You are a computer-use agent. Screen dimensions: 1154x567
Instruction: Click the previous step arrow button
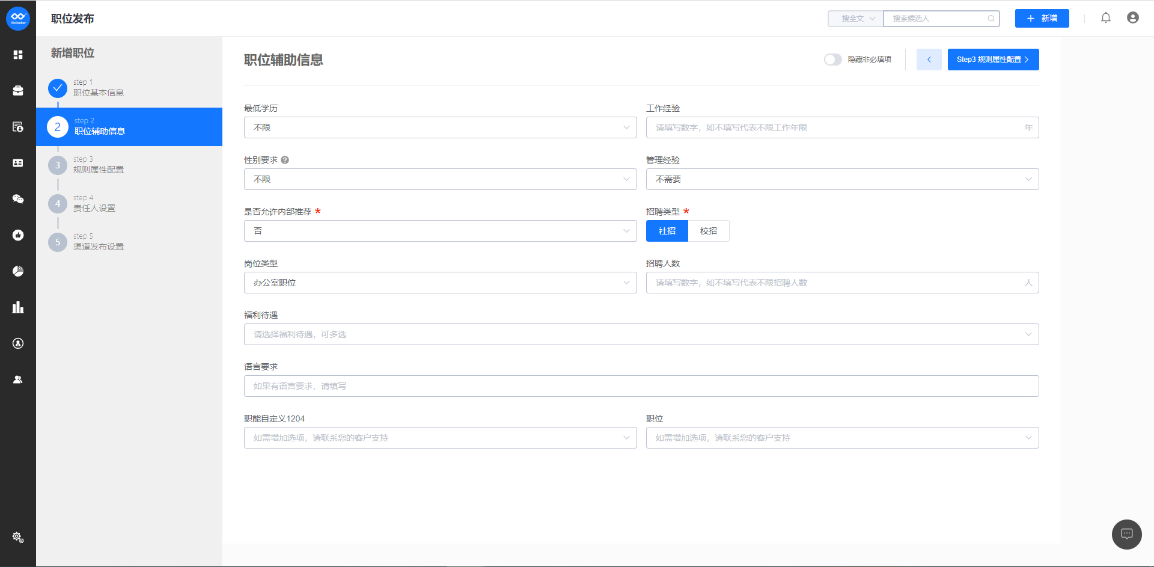pos(929,60)
